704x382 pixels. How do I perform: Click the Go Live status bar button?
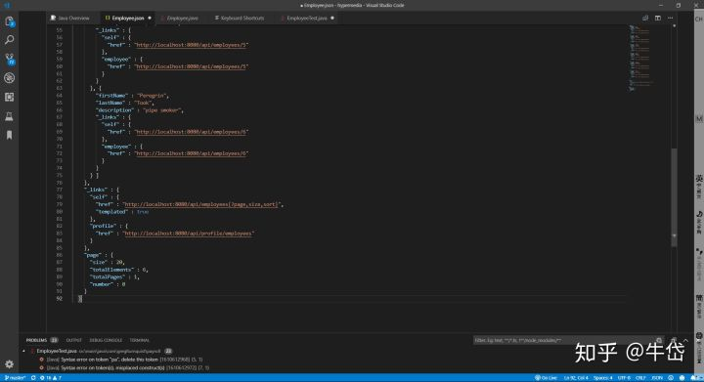(546, 378)
